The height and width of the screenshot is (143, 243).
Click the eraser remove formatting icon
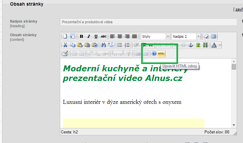(x=206, y=36)
